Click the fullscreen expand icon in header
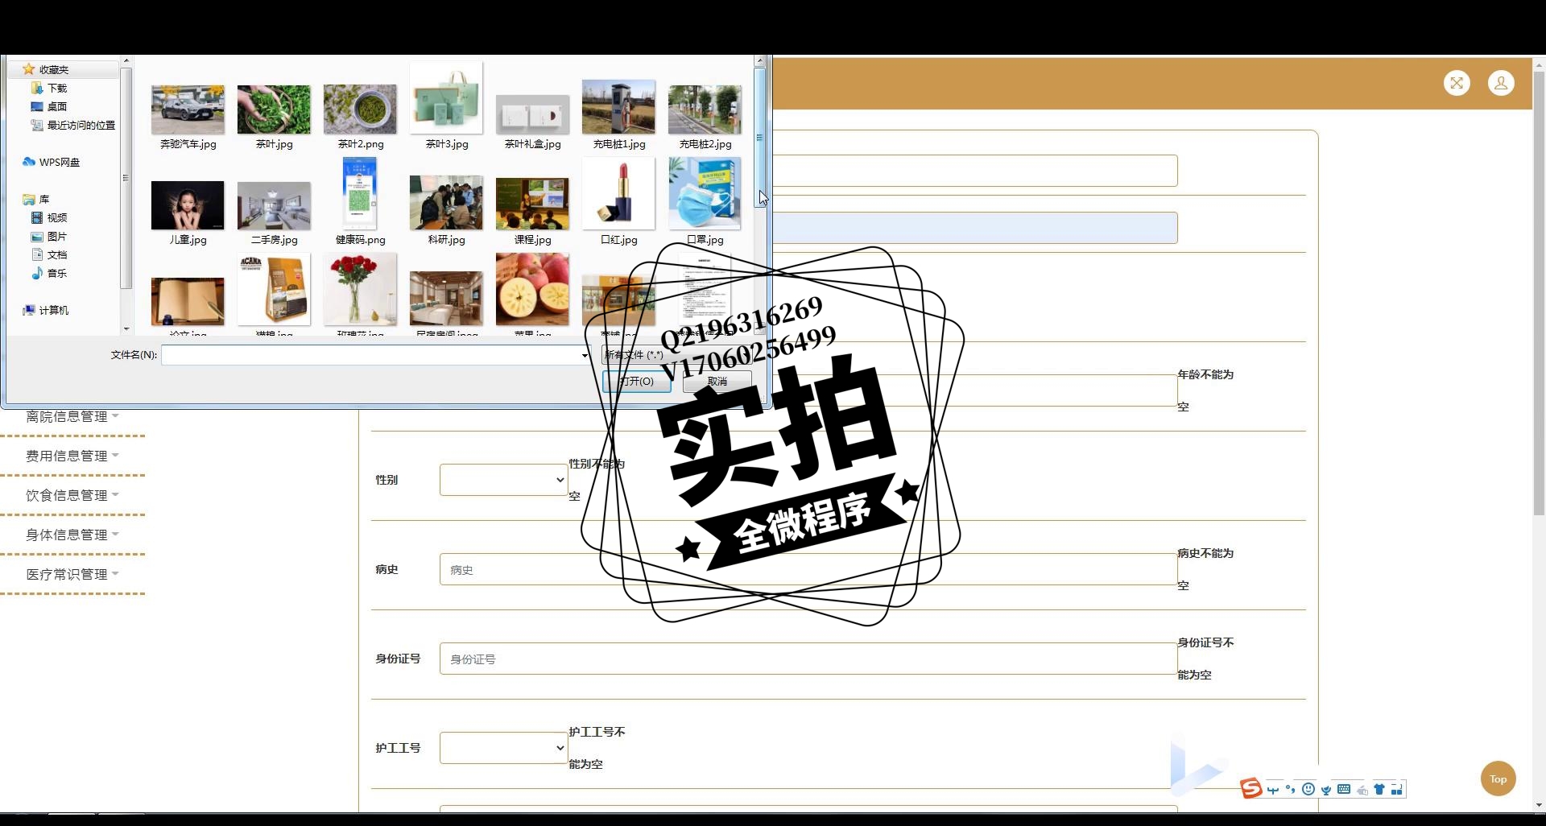This screenshot has width=1546, height=826. [1457, 83]
